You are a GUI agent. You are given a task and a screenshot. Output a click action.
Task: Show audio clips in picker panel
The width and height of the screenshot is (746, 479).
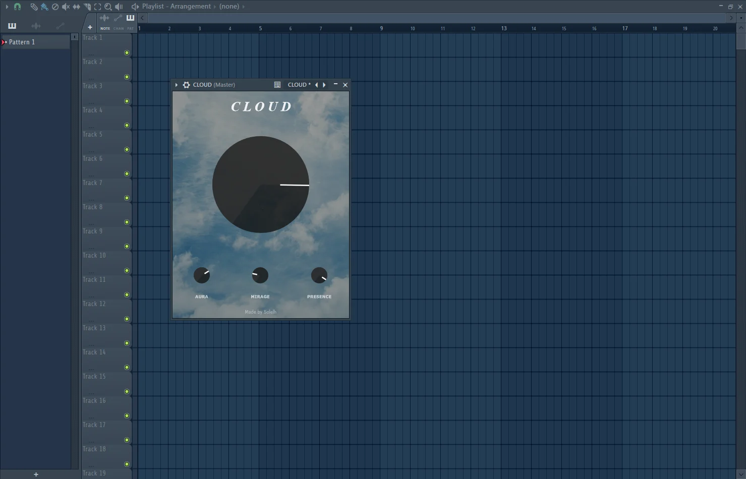(x=36, y=26)
